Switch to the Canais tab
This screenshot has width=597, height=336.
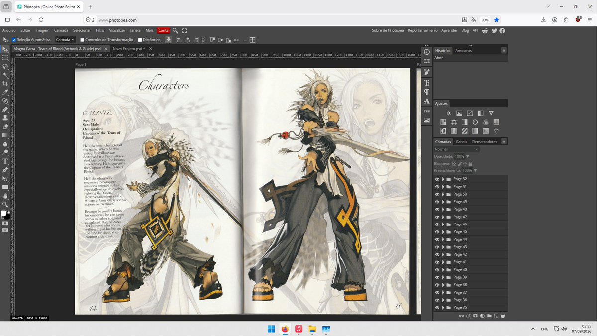coord(461,142)
